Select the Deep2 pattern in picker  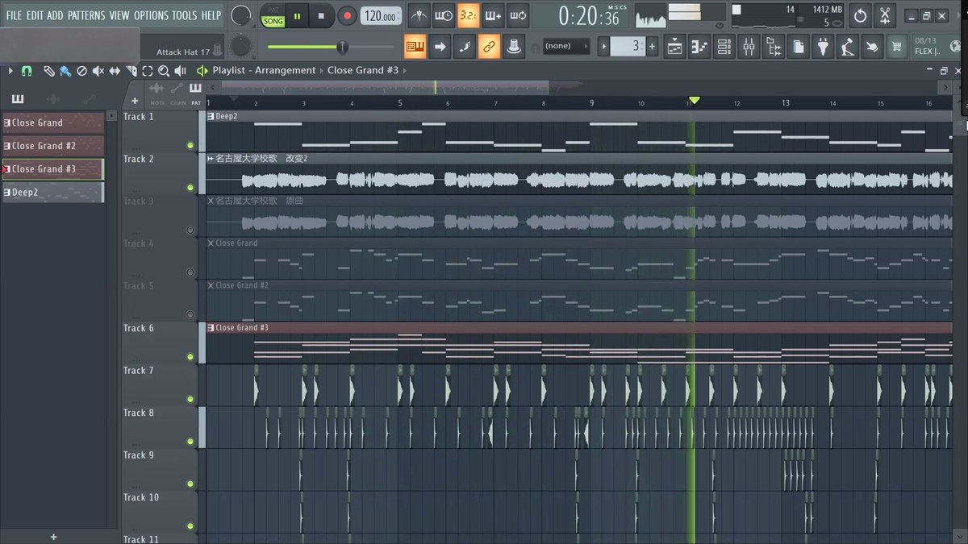[52, 193]
